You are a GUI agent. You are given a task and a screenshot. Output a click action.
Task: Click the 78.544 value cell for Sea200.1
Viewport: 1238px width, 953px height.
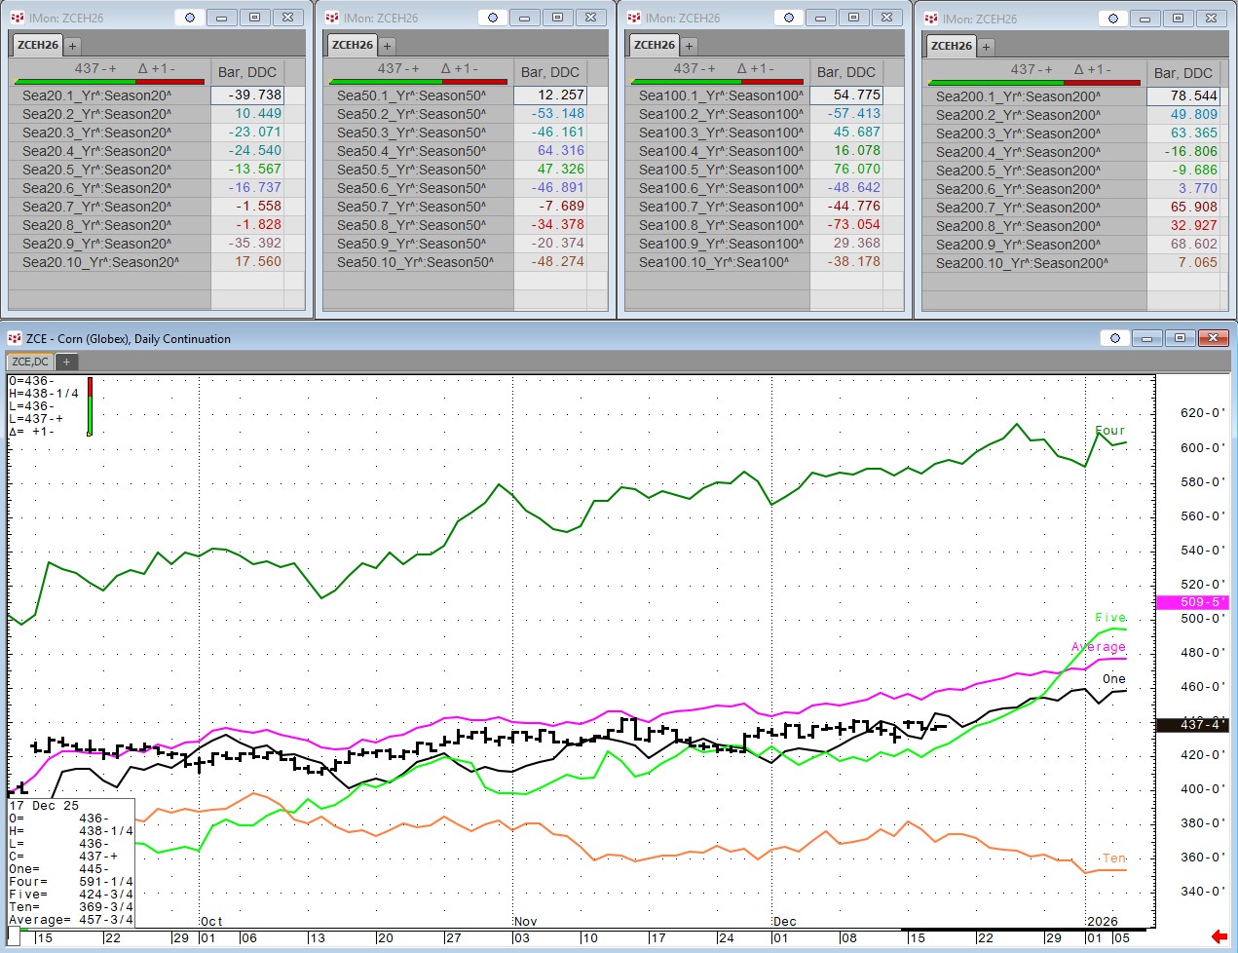(x=1184, y=96)
